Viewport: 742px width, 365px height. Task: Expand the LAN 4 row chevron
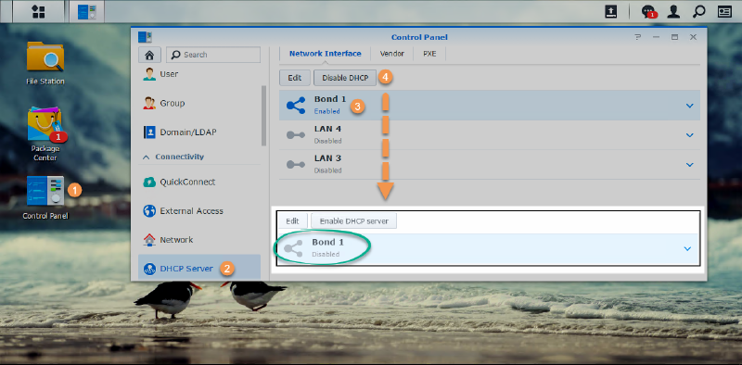[x=689, y=135]
